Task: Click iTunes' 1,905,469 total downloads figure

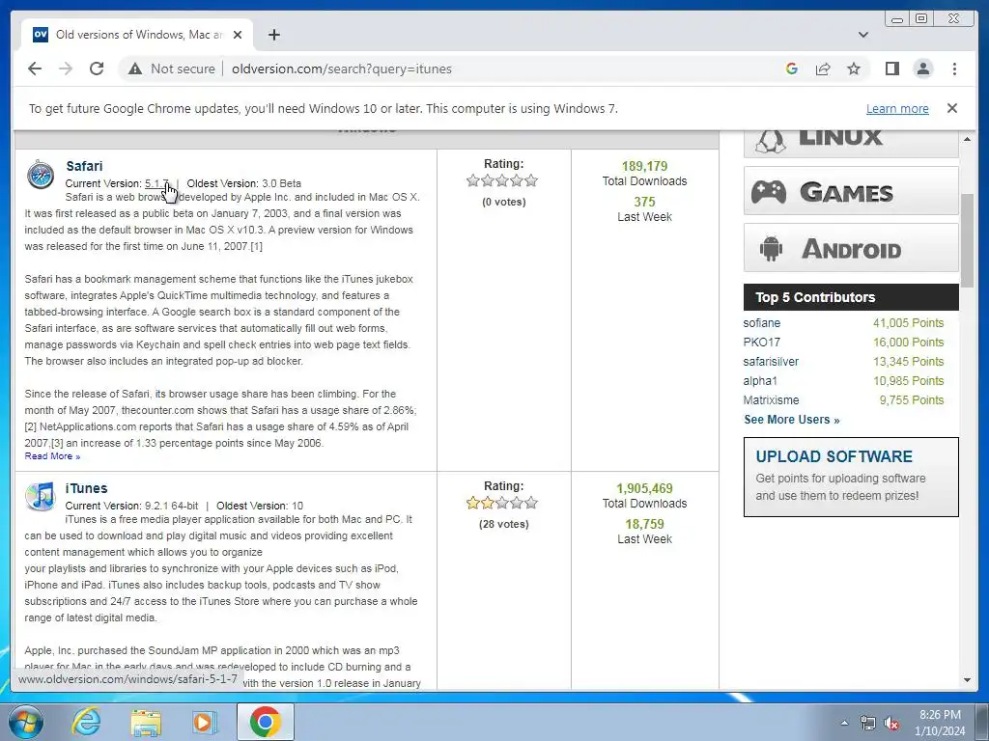Action: point(644,488)
